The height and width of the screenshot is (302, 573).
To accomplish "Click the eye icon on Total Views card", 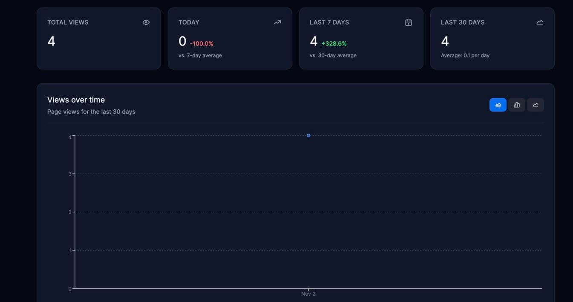I will pyautogui.click(x=146, y=22).
